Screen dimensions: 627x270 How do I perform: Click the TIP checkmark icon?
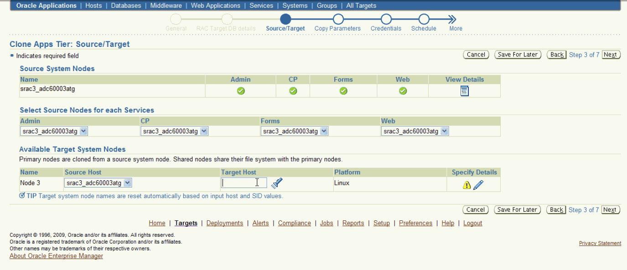click(x=22, y=195)
